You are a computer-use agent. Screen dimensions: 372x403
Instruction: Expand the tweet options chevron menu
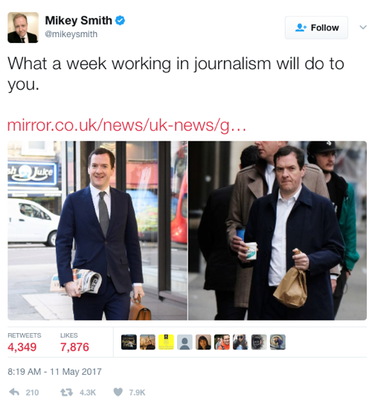pos(363,27)
